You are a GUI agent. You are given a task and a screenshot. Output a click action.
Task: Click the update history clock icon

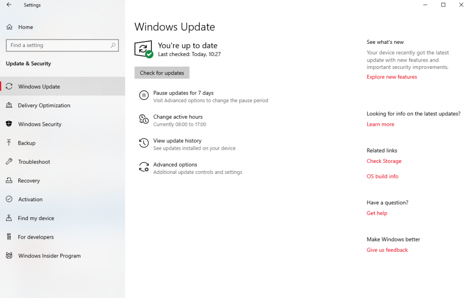tap(144, 143)
